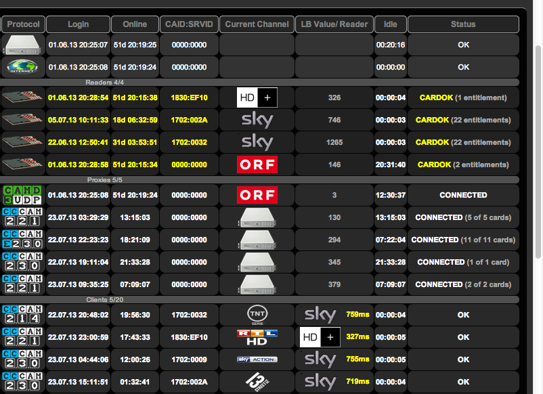Open the TNT Serie channel logo
The width and height of the screenshot is (543, 394).
[x=257, y=315]
